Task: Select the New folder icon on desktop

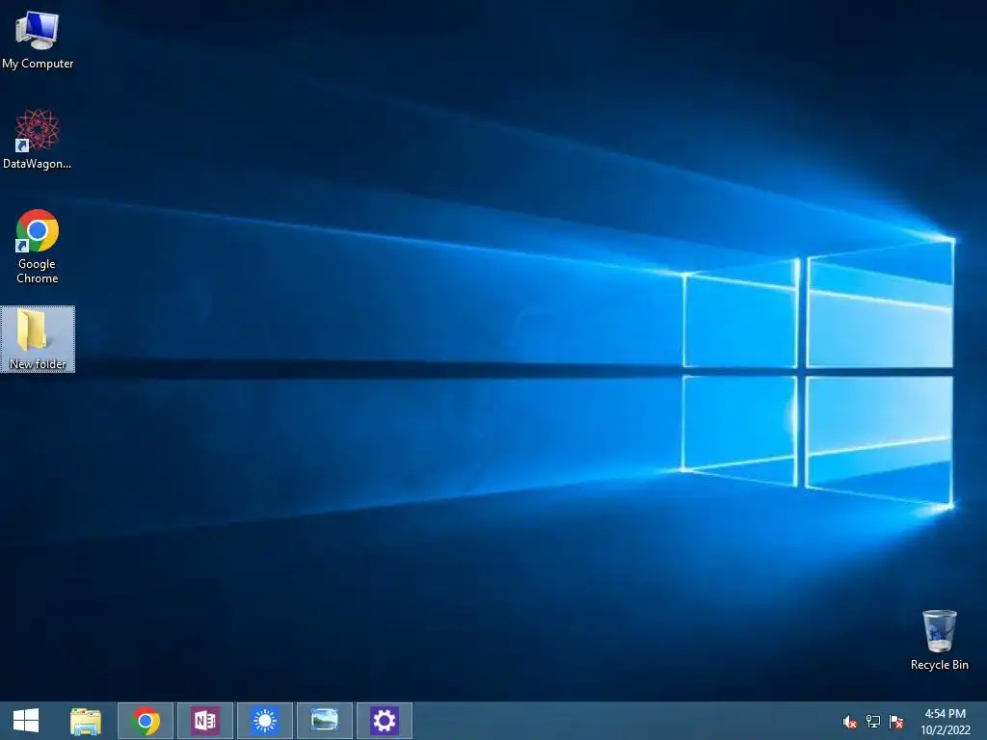Action: click(38, 339)
